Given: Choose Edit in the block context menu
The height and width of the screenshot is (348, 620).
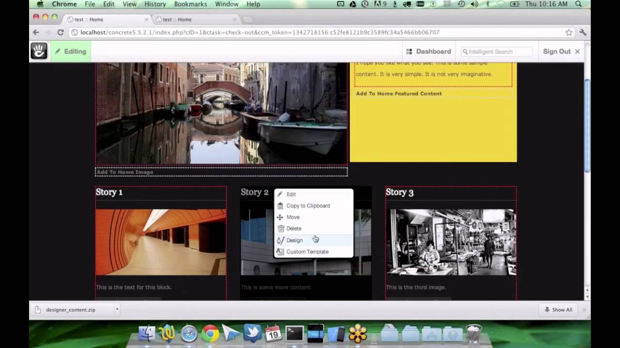Looking at the screenshot, I should tap(314, 194).
